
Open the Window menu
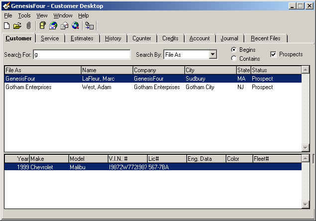pos(63,15)
